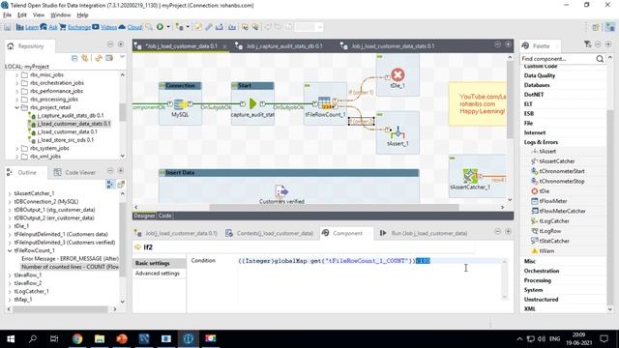Expand the Databases palette category
Image resolution: width=619 pixels, height=348 pixels.
537,85
